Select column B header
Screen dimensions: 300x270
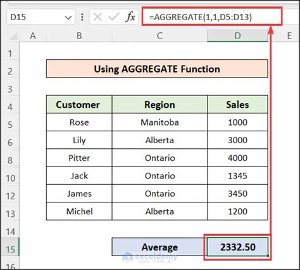(x=79, y=36)
